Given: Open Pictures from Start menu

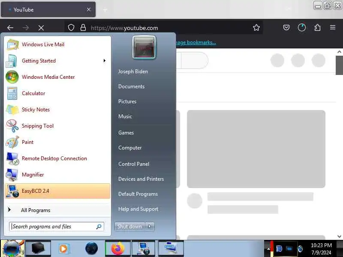Looking at the screenshot, I should pos(127,102).
